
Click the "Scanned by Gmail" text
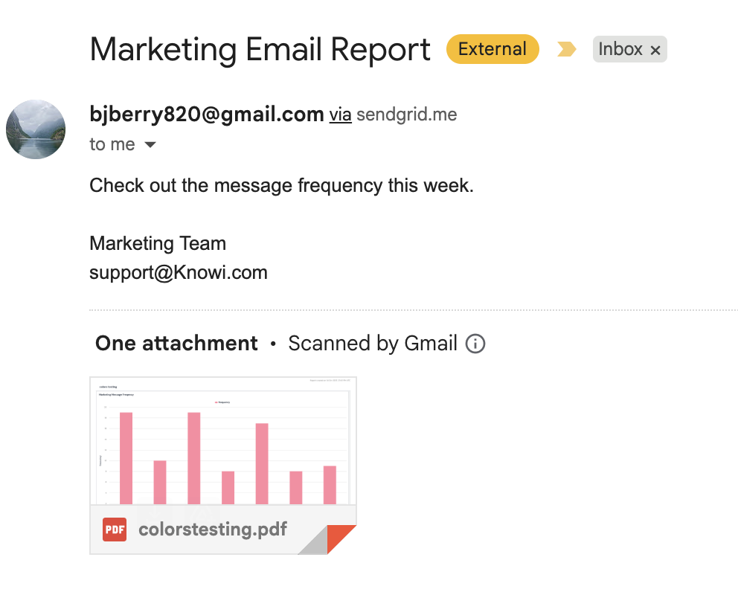(x=372, y=344)
